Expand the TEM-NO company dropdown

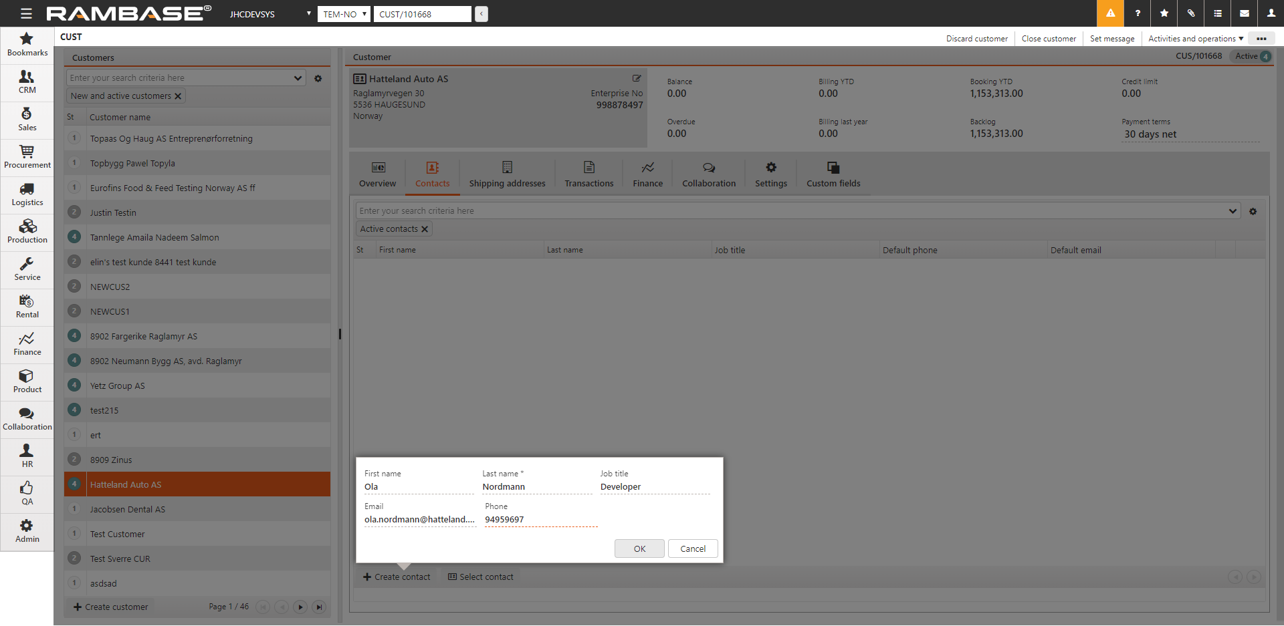coord(344,14)
